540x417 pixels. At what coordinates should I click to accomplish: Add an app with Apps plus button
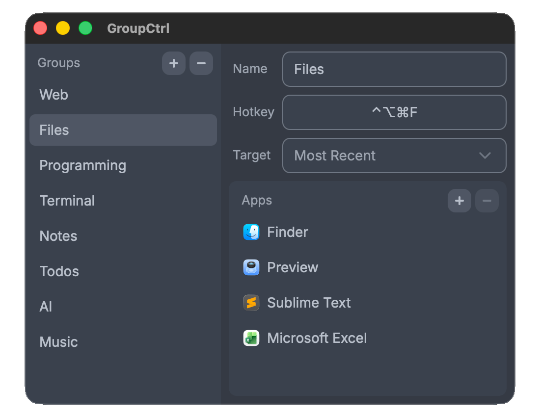[x=459, y=201]
